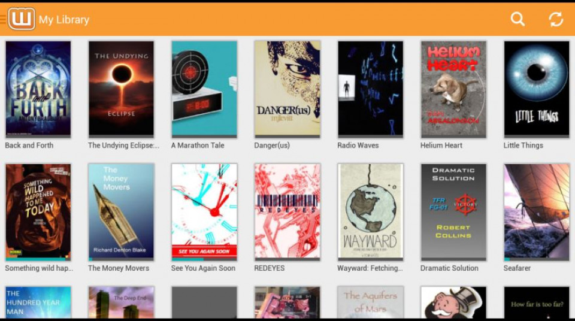
Task: Select The Aquifers of Mars cover
Action: [370, 302]
